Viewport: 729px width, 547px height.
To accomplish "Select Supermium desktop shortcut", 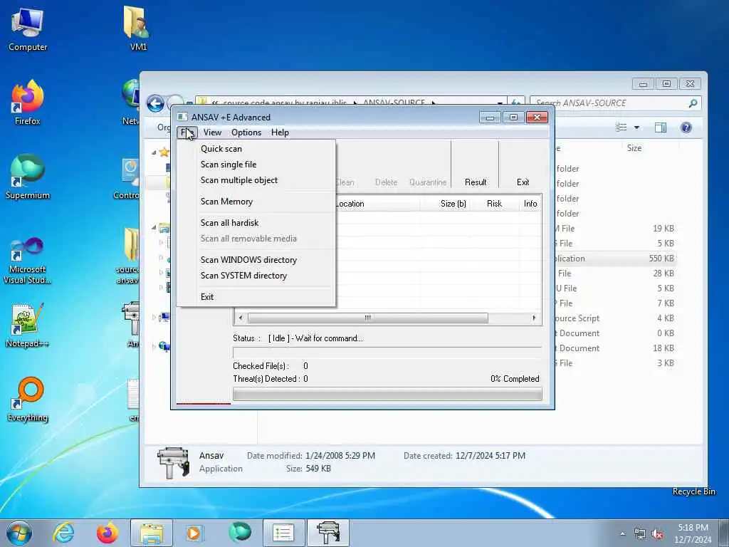I will tap(28, 177).
